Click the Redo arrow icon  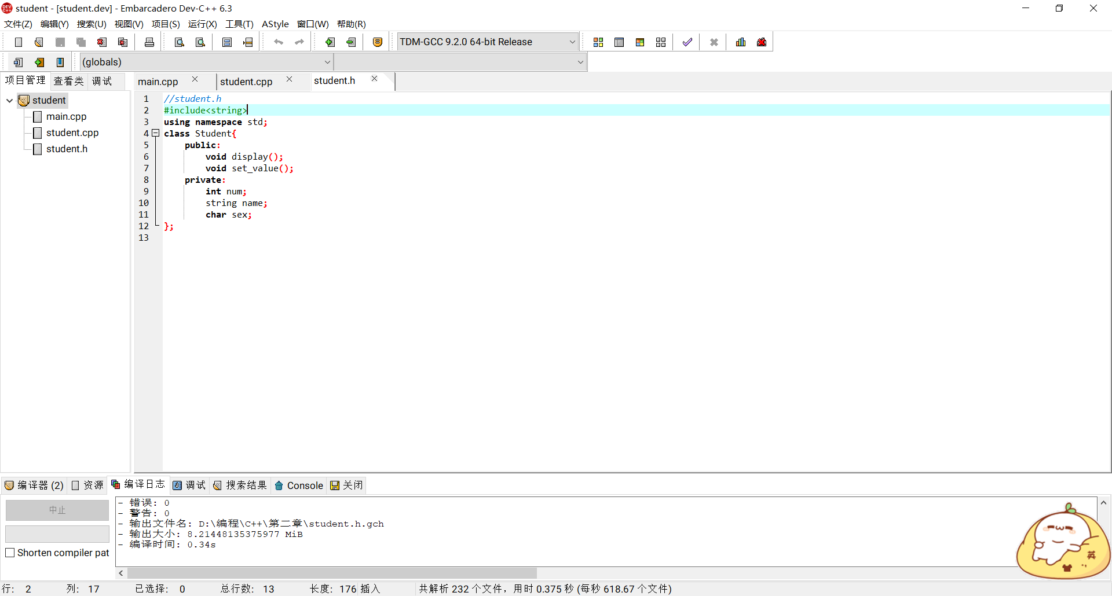pos(299,42)
